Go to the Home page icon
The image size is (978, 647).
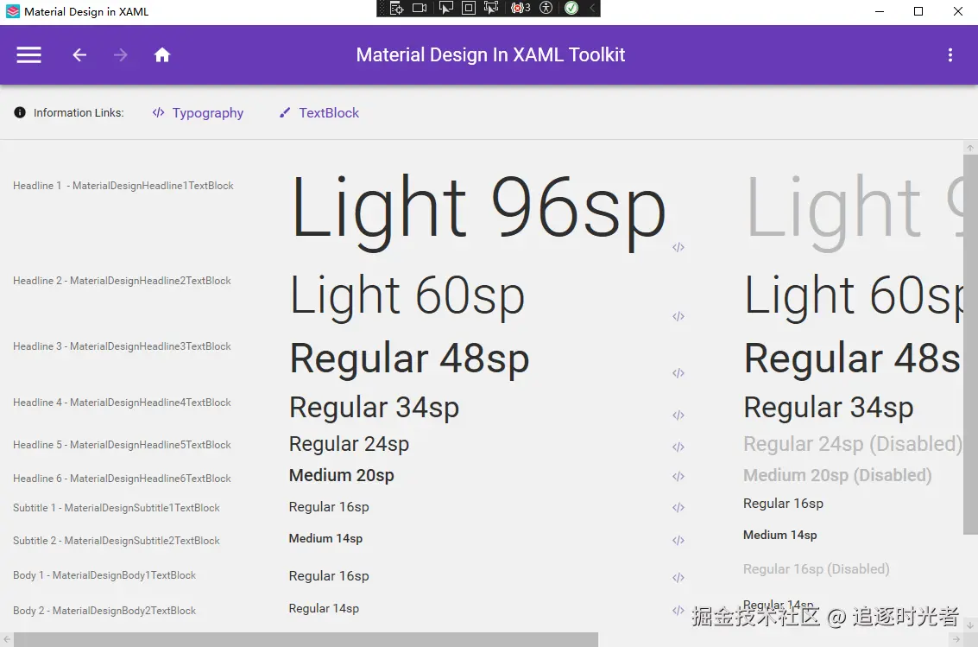(162, 55)
